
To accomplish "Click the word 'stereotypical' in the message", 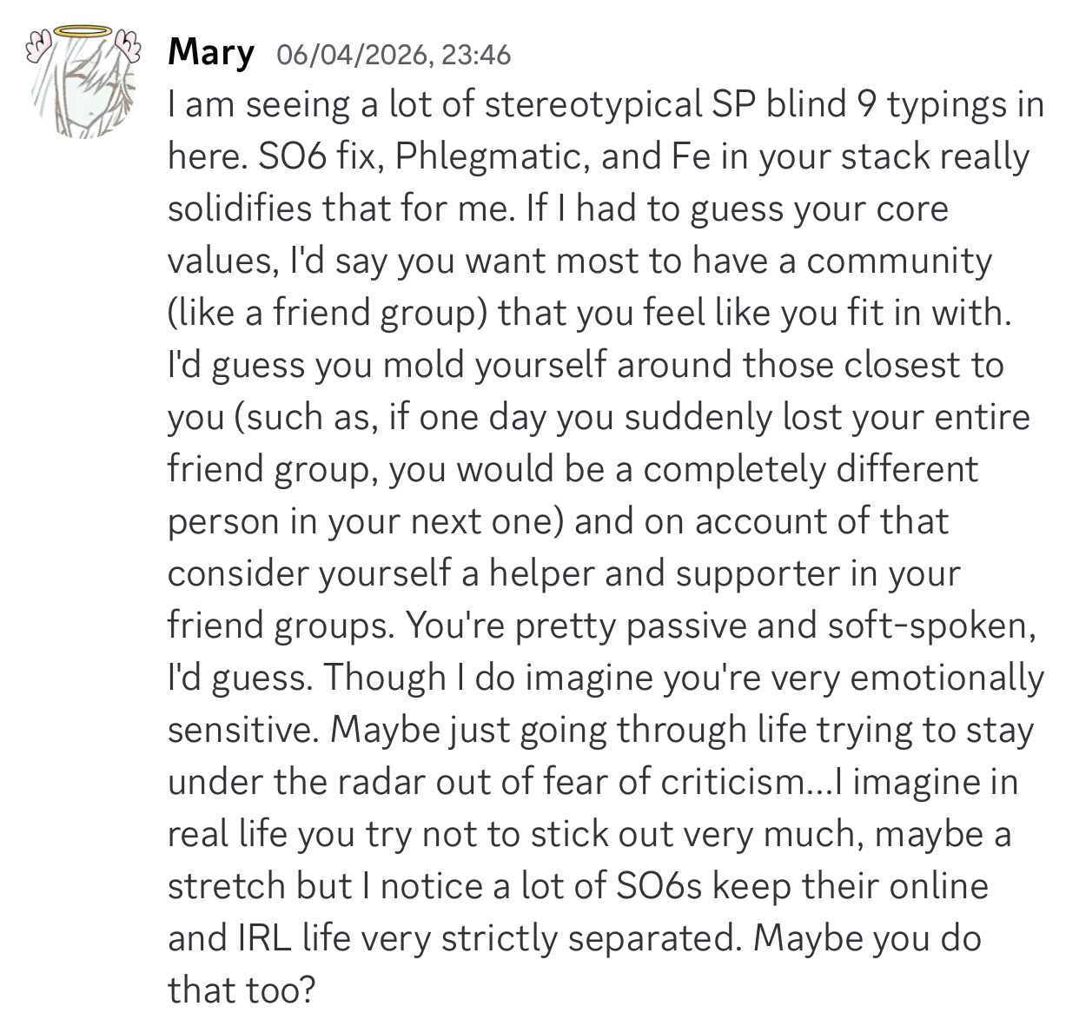I will (x=592, y=106).
